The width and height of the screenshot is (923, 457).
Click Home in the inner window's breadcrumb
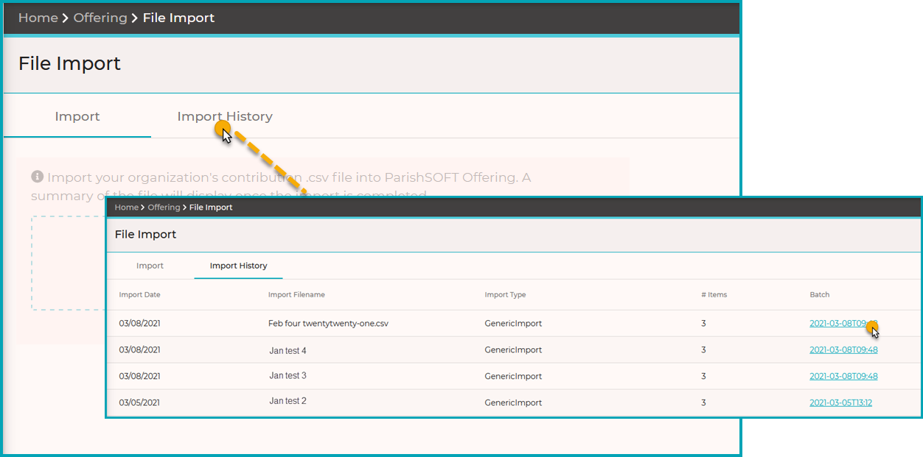pos(126,208)
